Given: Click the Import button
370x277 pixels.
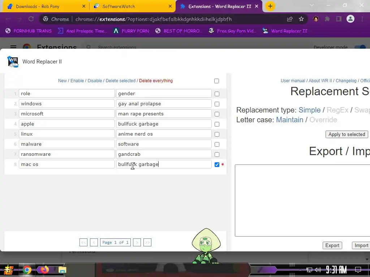Looking at the screenshot, I should (361, 245).
